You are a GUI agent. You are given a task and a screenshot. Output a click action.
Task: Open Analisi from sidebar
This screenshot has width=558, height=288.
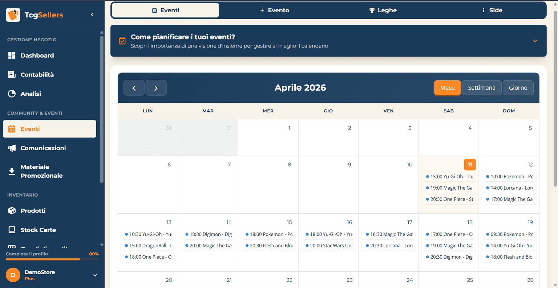click(49, 94)
